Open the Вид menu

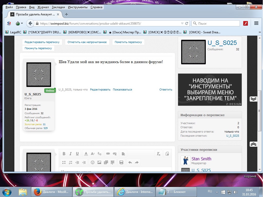(x=32, y=7)
